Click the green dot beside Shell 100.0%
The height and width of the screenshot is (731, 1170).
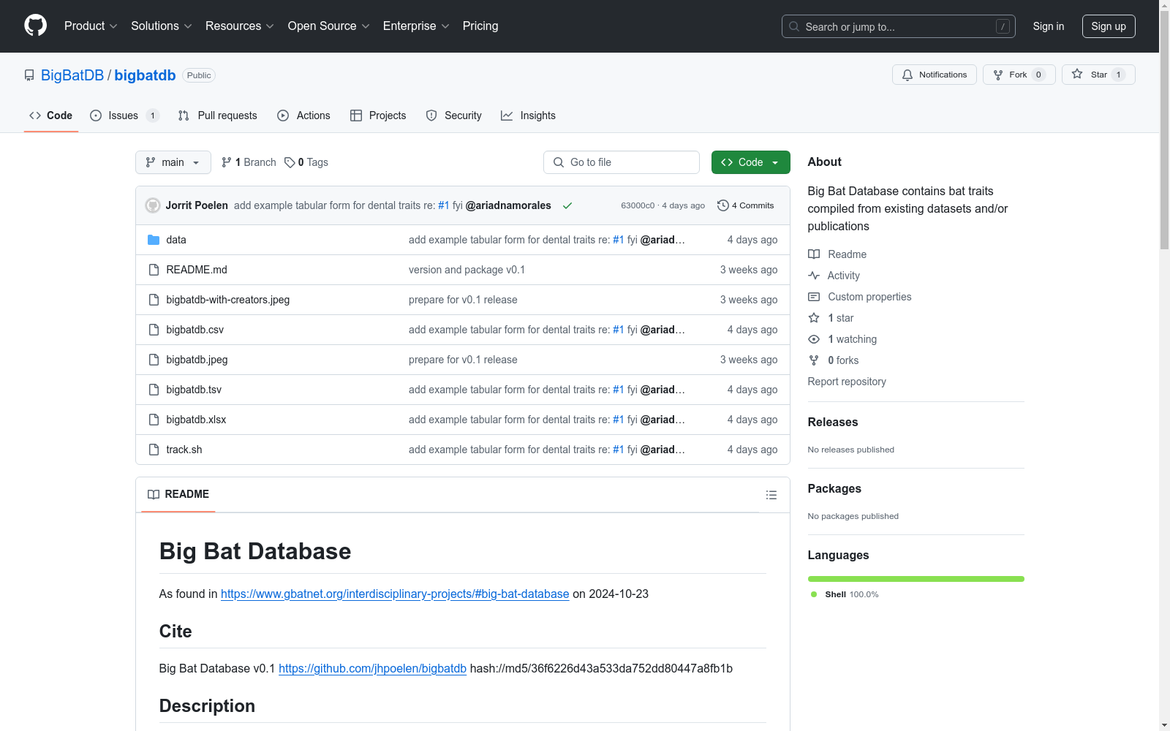814,594
